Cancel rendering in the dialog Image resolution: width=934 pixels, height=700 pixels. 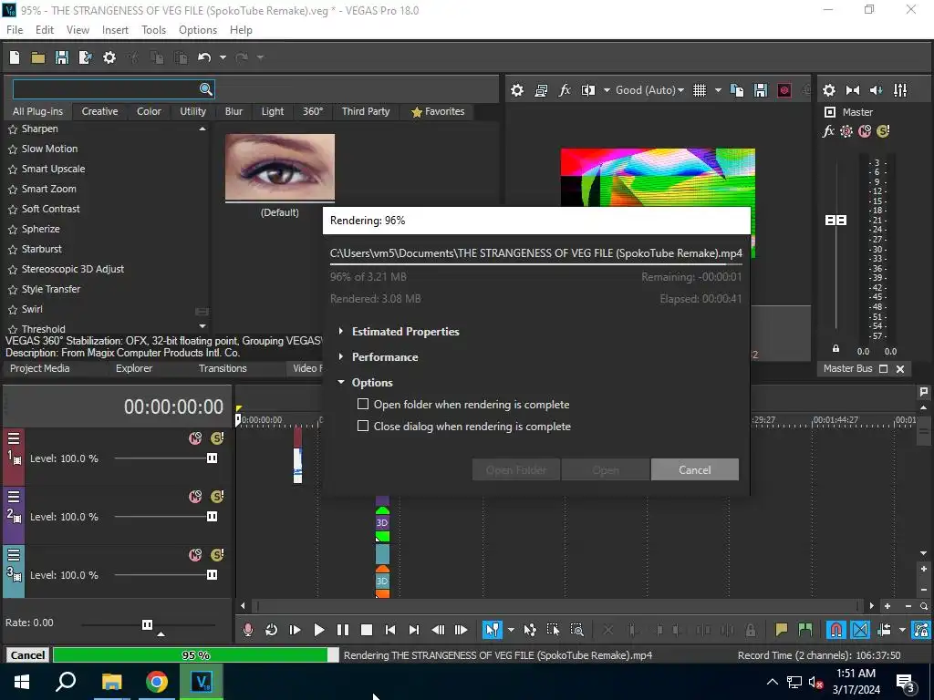694,469
